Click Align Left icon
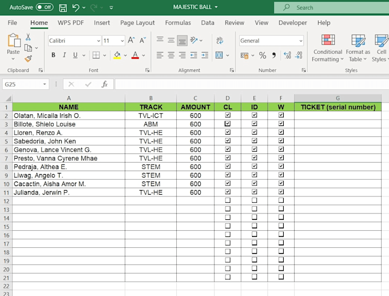This screenshot has height=296, width=389. [160, 55]
